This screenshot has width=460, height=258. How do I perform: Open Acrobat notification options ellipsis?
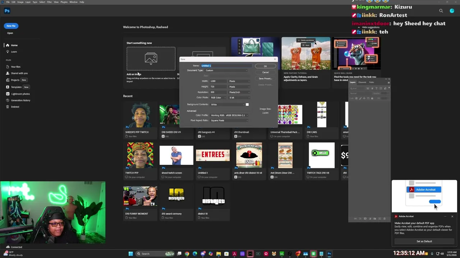point(445,216)
